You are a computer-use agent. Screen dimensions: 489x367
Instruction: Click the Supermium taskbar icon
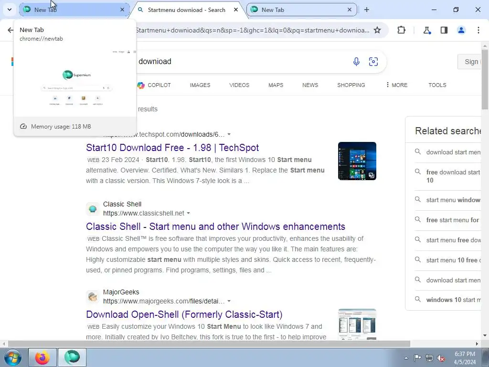pos(72,357)
